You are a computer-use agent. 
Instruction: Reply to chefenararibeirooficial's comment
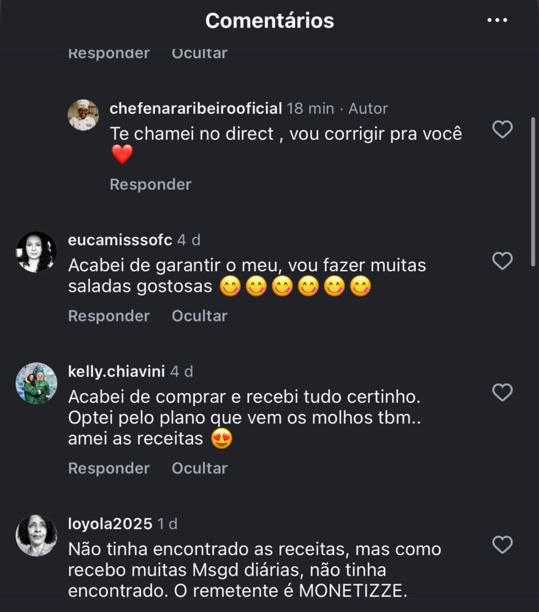pos(151,184)
